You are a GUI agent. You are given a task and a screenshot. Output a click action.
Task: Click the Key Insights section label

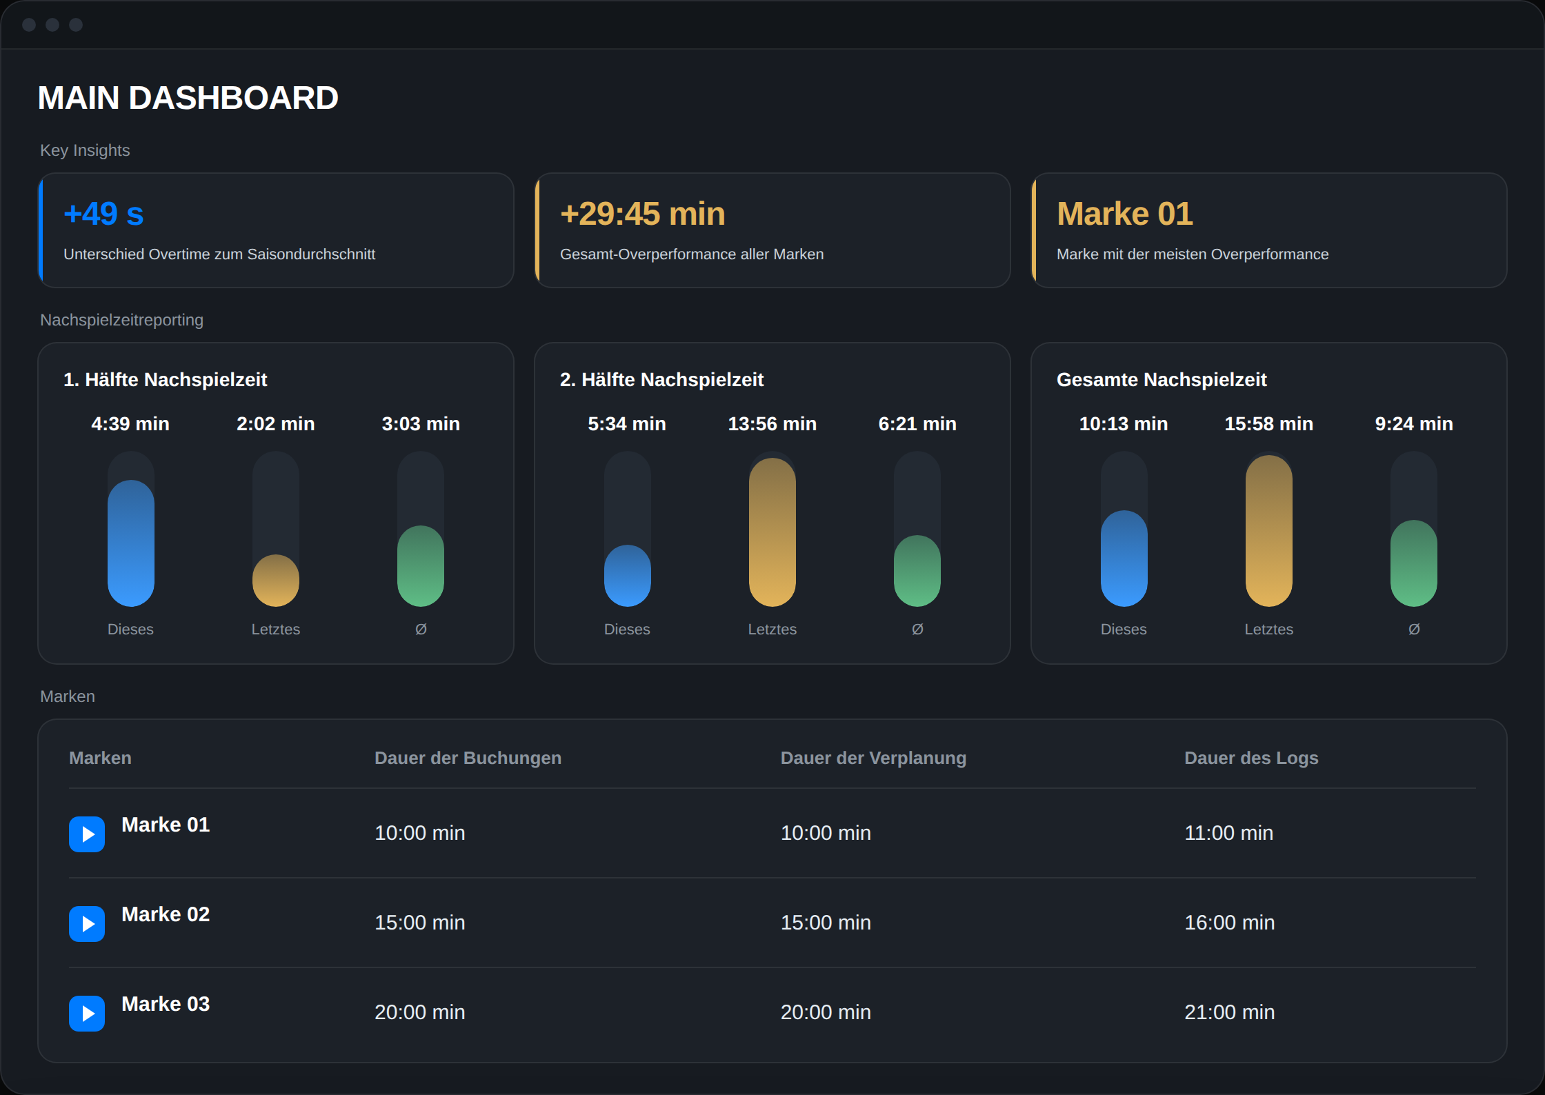pyautogui.click(x=85, y=150)
